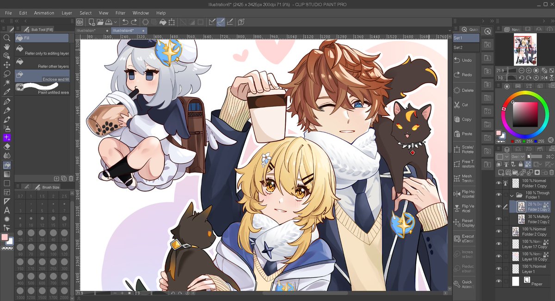Select Paint unfilled area sub tool

[x=42, y=89]
